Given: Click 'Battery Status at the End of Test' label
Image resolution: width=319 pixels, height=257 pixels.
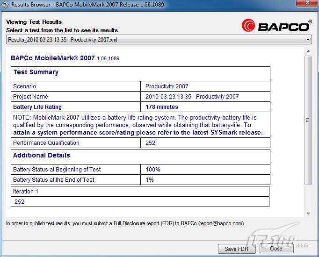Looking at the screenshot, I should (53, 180).
